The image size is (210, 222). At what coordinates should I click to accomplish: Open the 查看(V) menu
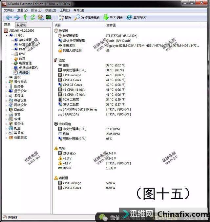(22, 10)
